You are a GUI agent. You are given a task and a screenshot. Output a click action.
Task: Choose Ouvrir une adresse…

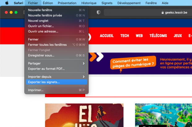click(56, 32)
